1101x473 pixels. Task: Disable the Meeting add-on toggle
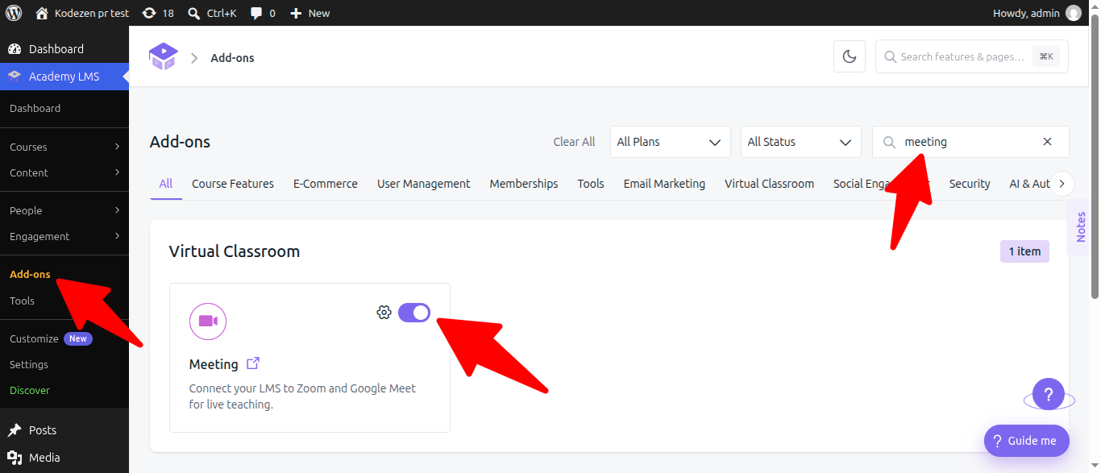414,313
